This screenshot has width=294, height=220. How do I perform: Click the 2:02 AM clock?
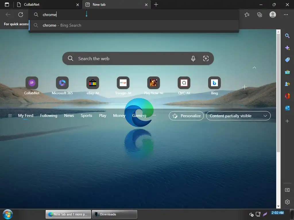(278, 213)
